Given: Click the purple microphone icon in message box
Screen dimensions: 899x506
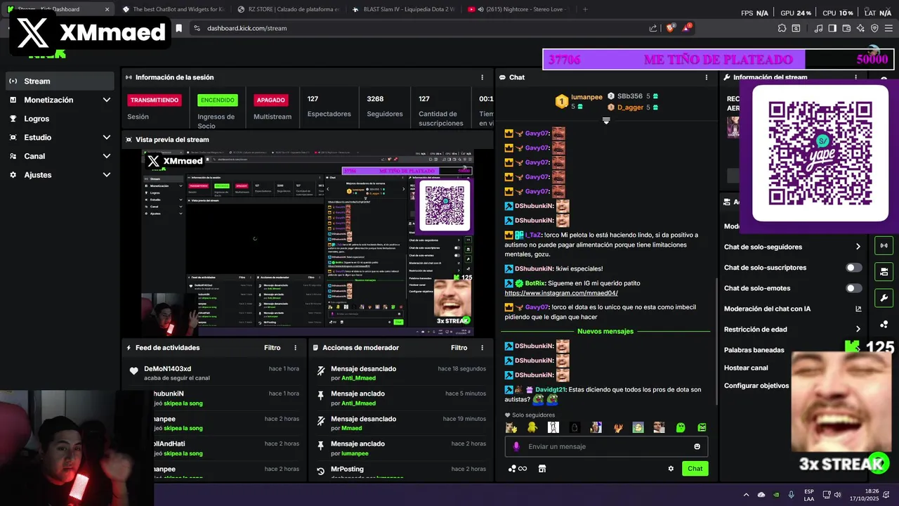Looking at the screenshot, I should pos(516,446).
